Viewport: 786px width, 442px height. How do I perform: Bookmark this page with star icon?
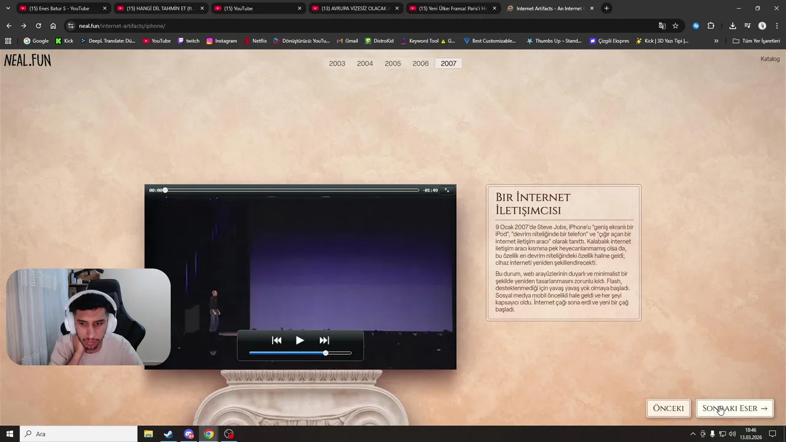point(675,26)
